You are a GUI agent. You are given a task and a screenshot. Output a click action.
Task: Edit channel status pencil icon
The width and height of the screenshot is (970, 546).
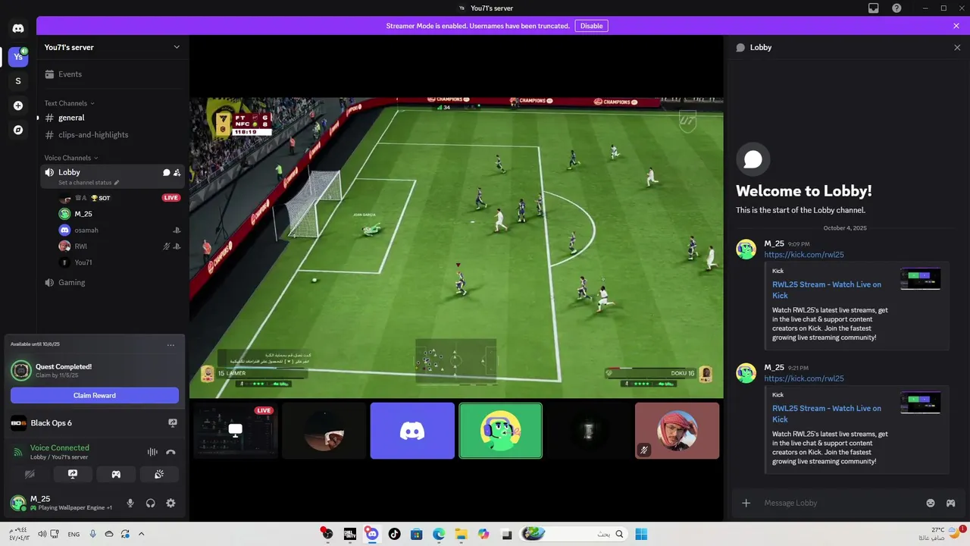coord(117,183)
